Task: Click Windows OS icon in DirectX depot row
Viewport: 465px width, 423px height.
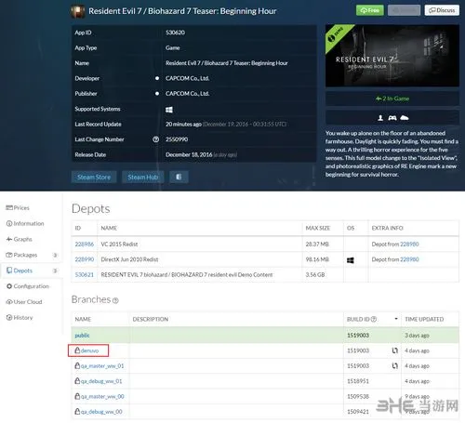Action: (351, 260)
